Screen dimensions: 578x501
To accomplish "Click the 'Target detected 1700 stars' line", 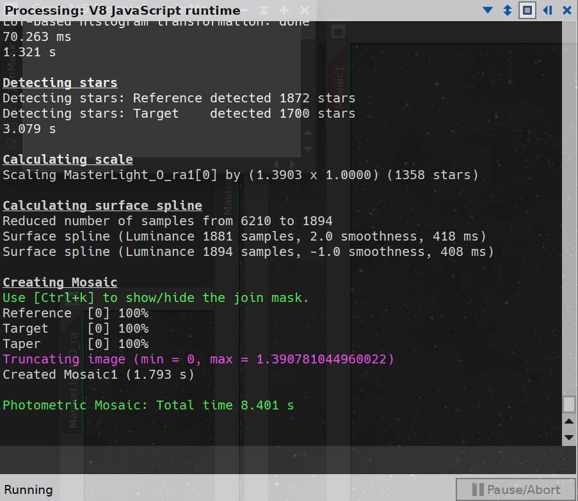I will point(179,113).
